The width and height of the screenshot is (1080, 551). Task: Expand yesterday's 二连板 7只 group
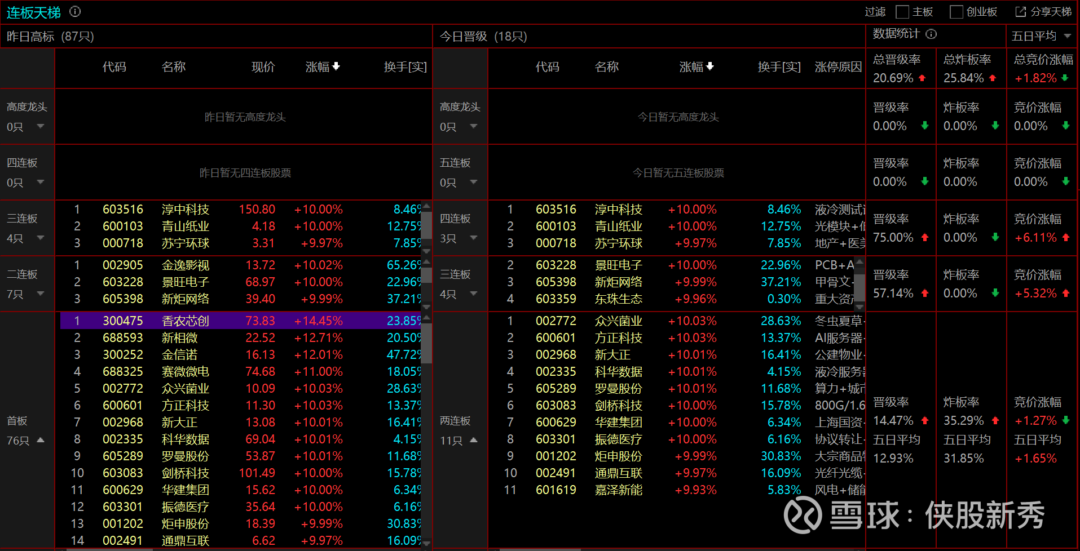click(41, 294)
